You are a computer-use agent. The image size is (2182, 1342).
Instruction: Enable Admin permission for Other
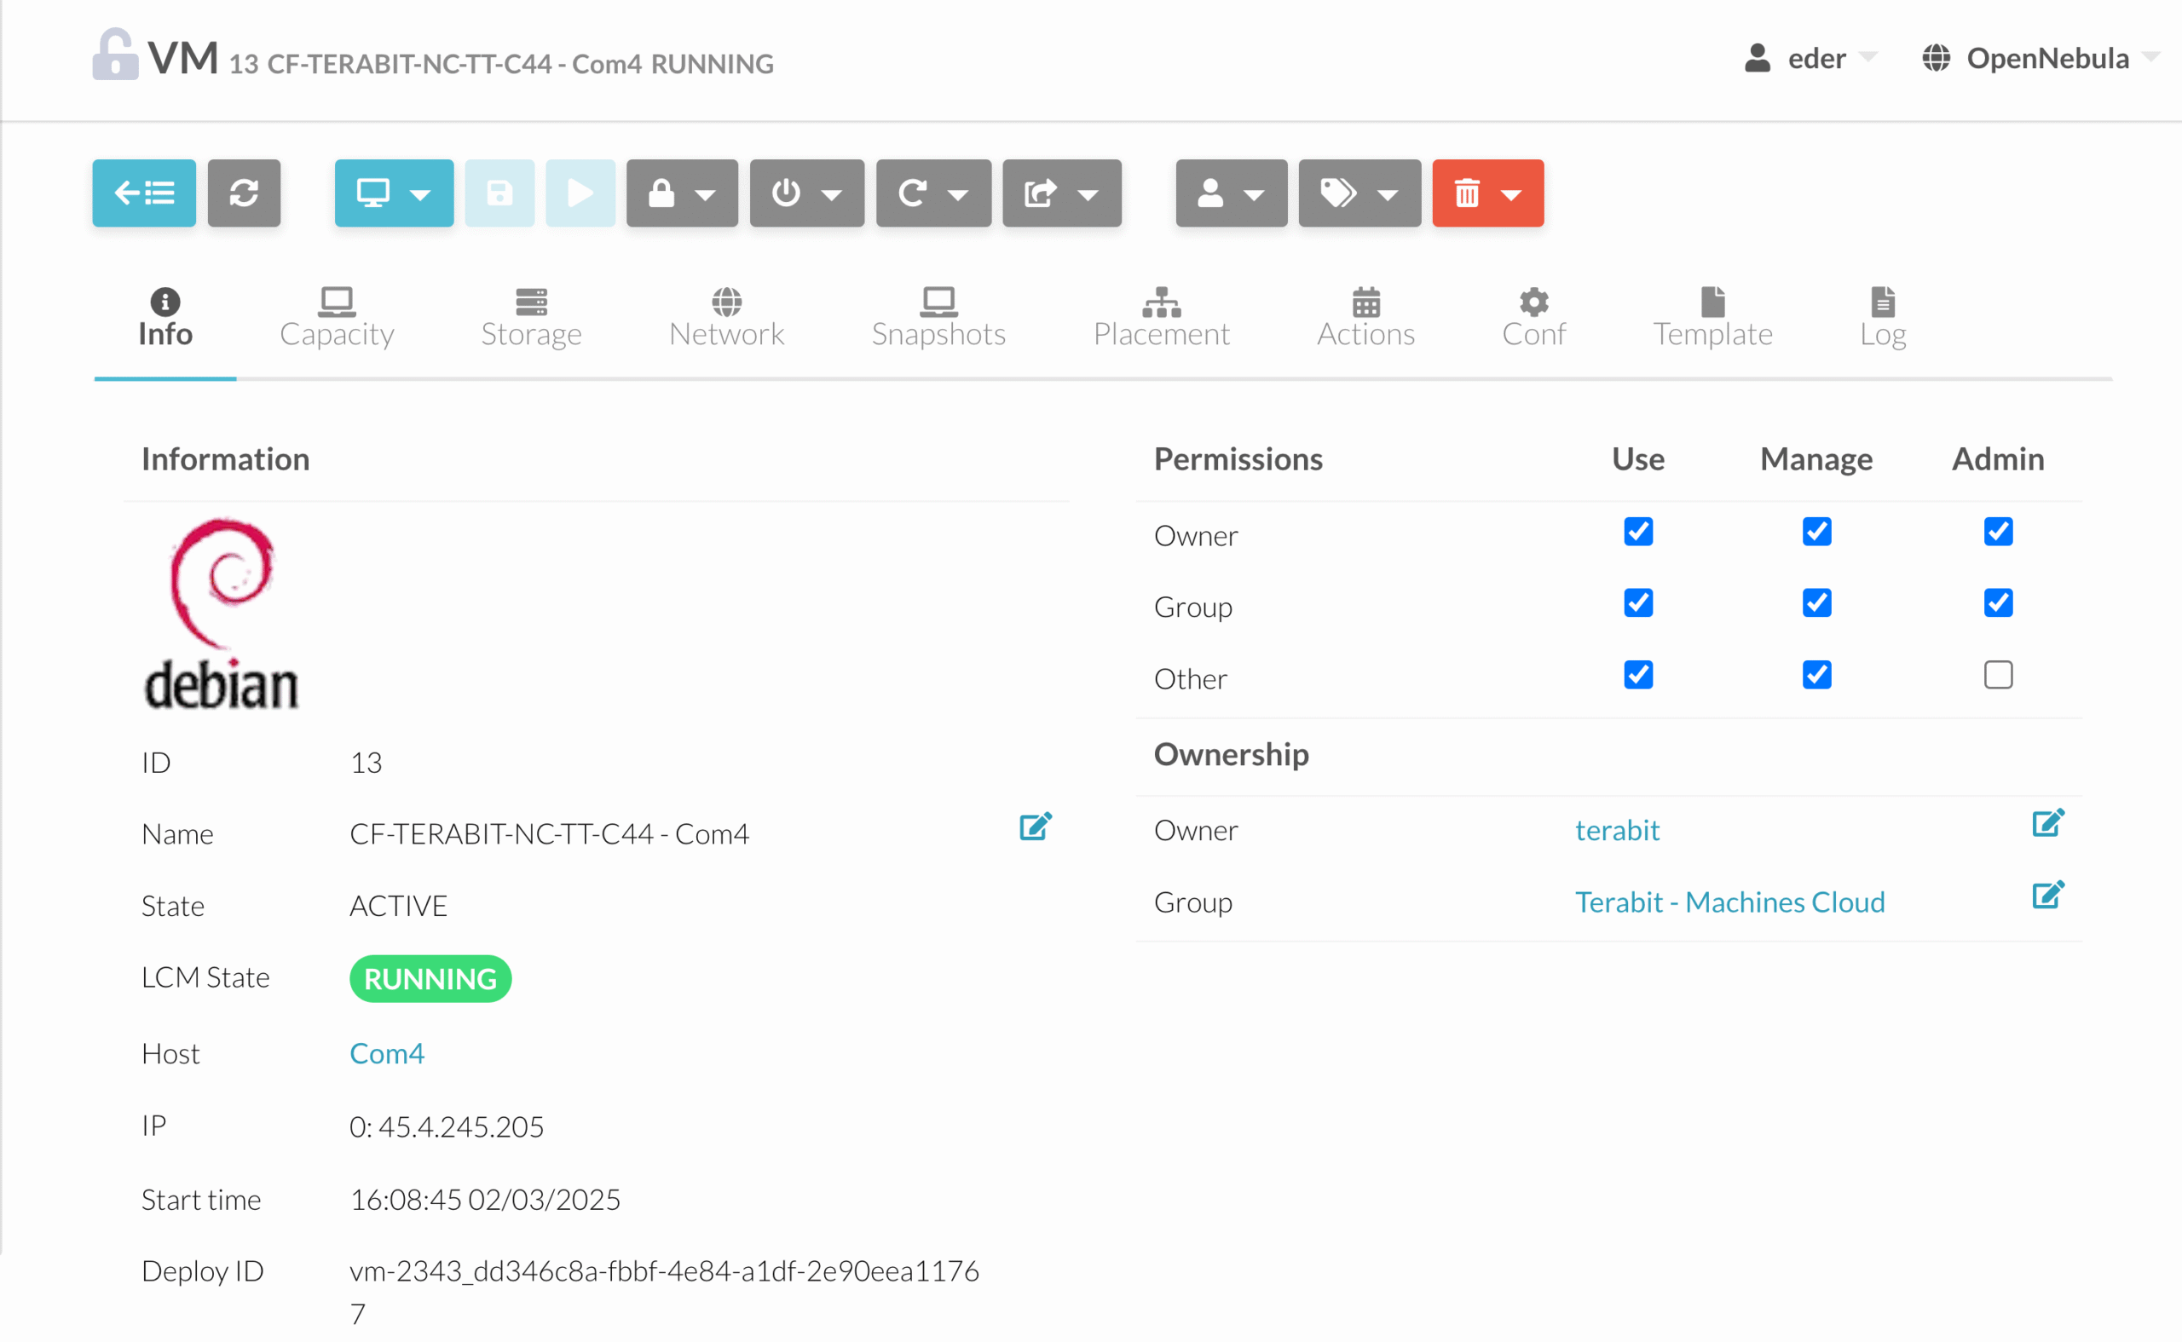tap(1998, 676)
